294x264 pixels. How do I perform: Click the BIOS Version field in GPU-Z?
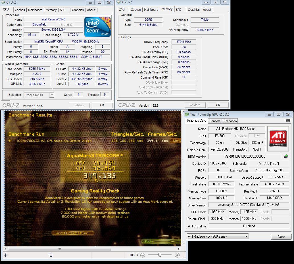(245, 156)
